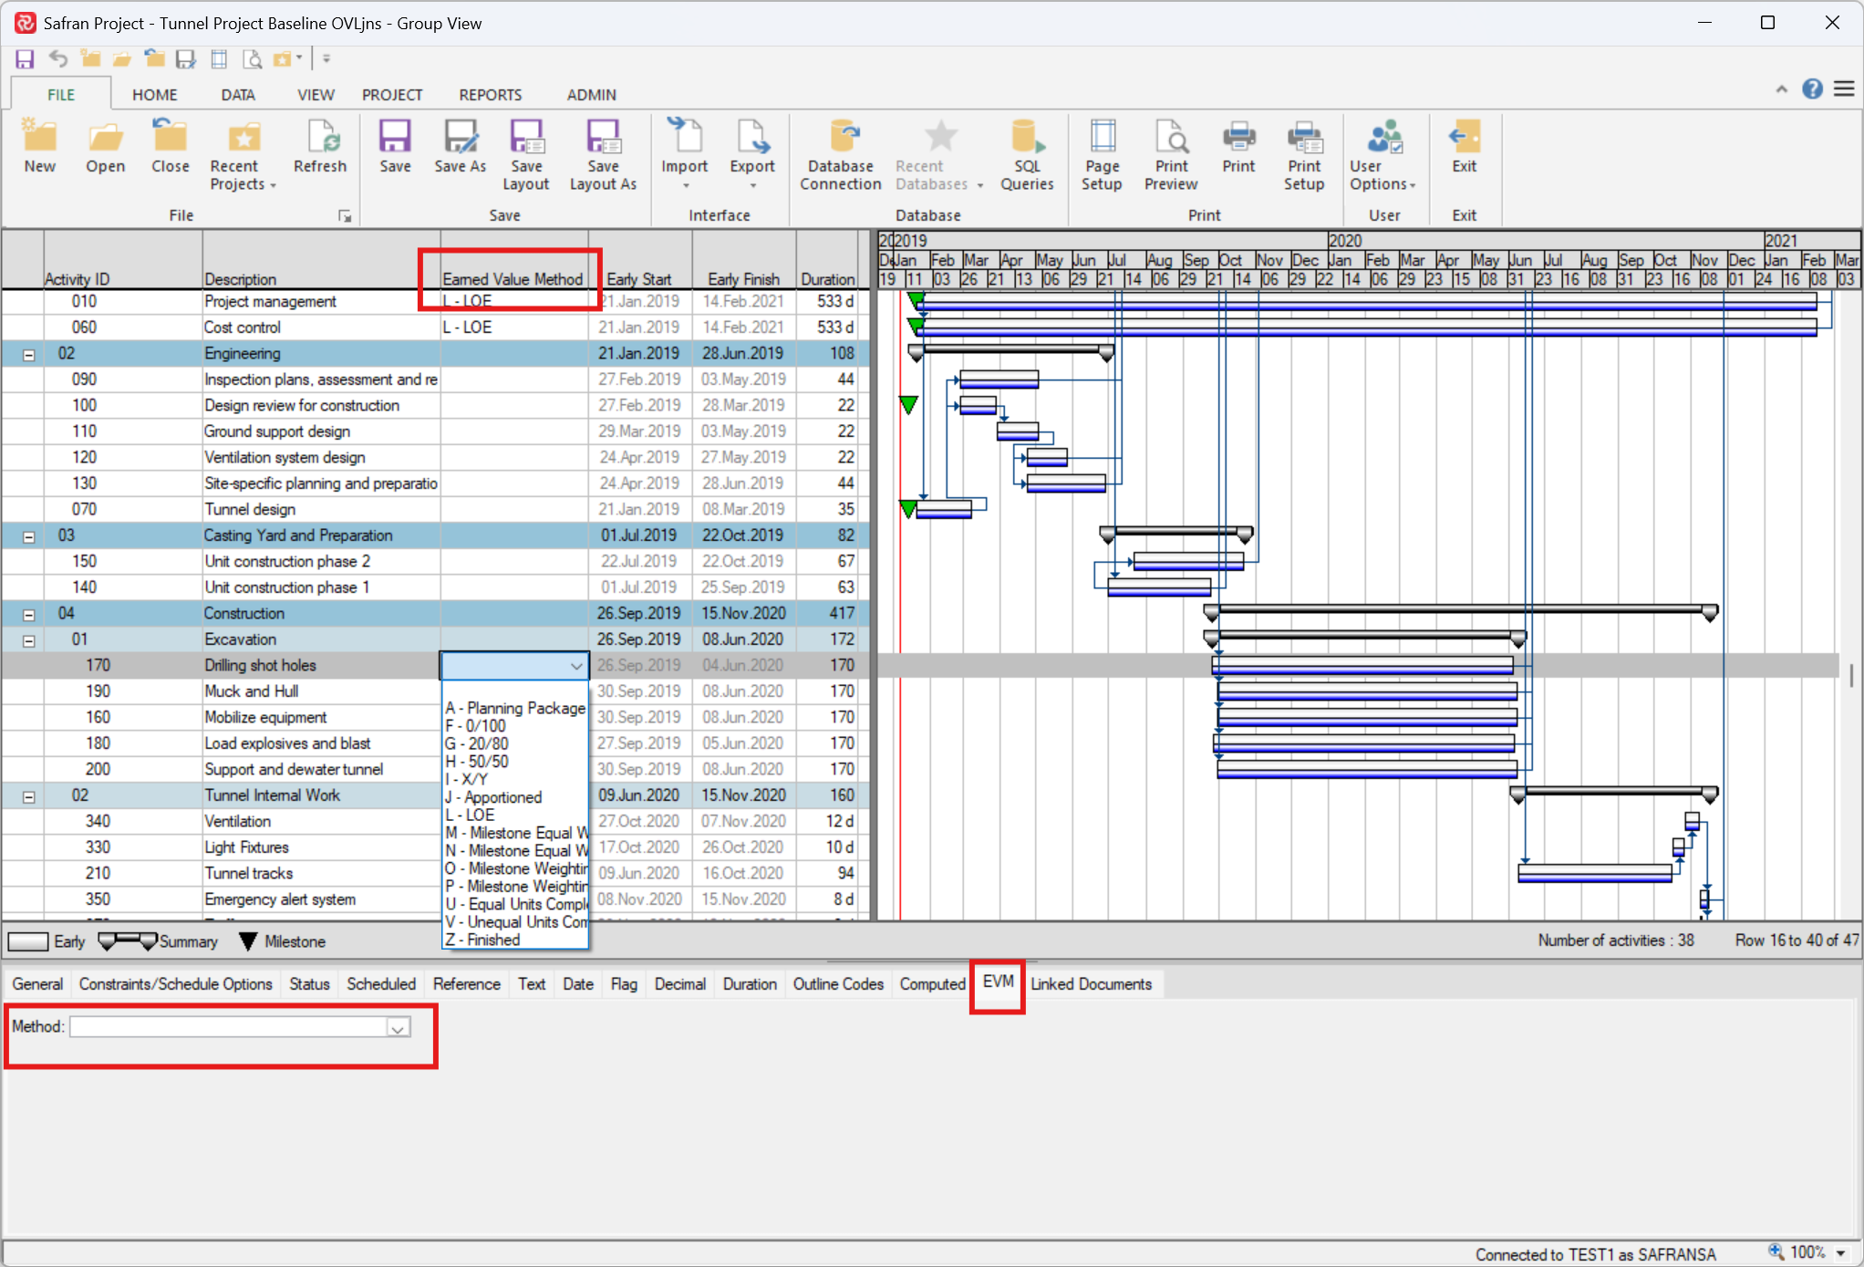Collapse the 01 Excavation group
Viewport: 1864px width, 1267px height.
[x=28, y=640]
